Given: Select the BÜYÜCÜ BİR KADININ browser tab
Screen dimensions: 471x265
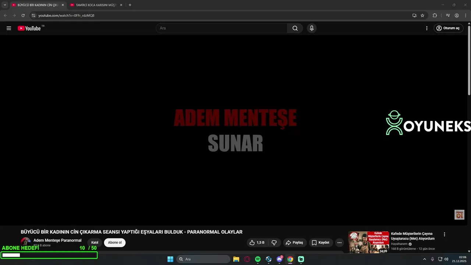Looking at the screenshot, I should coord(38,5).
